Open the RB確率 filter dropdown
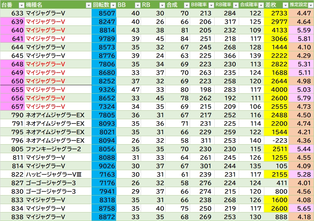The image size is (314, 221). click(235, 5)
